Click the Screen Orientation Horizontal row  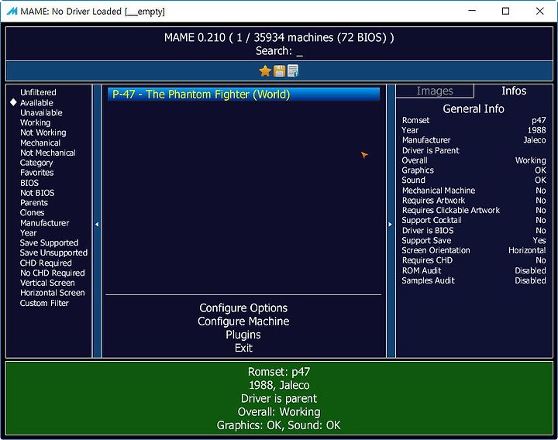pos(474,251)
